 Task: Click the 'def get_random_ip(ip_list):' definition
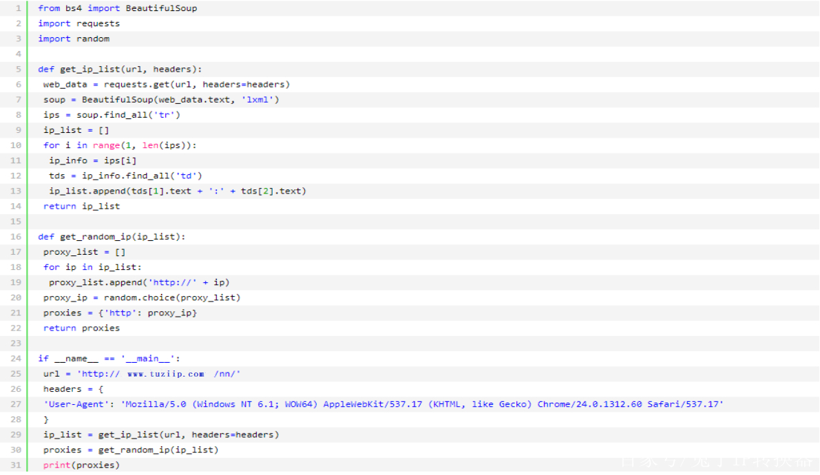(x=112, y=236)
